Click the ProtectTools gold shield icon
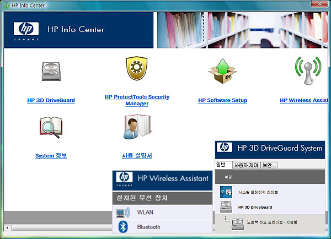331x239 pixels. [137, 68]
